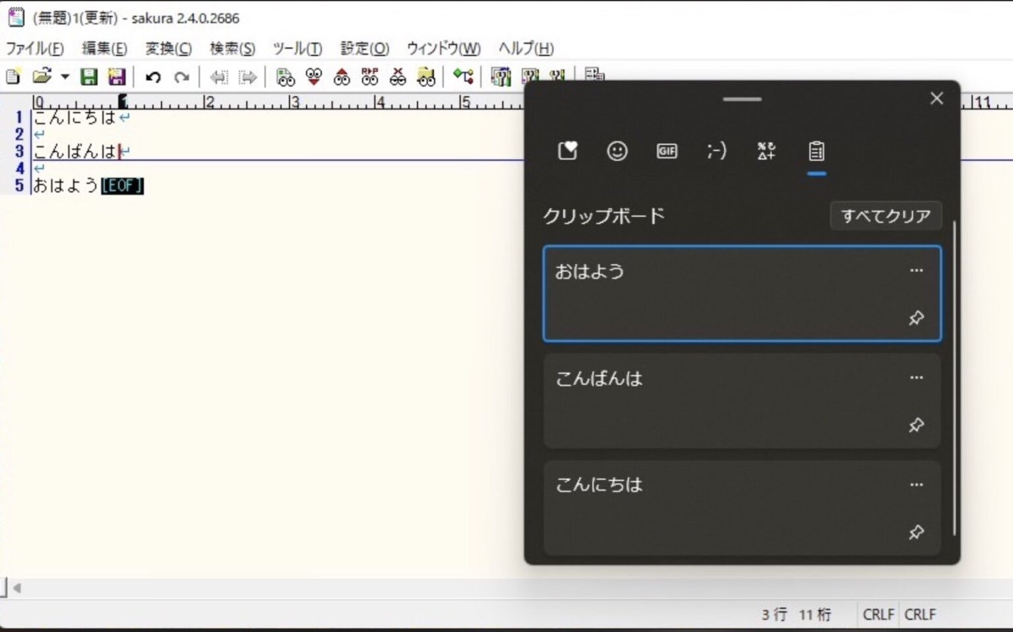
Task: Click line number 5 in the gutter
Action: (x=18, y=186)
